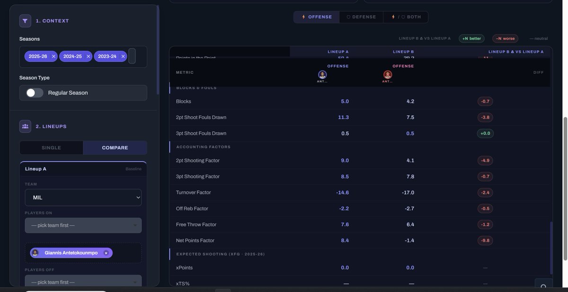Open the Players Off dropdown
Viewport: 568px width, 292px height.
(83, 282)
